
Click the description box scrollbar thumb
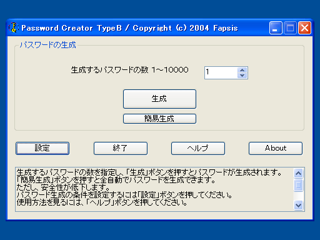click(299, 185)
